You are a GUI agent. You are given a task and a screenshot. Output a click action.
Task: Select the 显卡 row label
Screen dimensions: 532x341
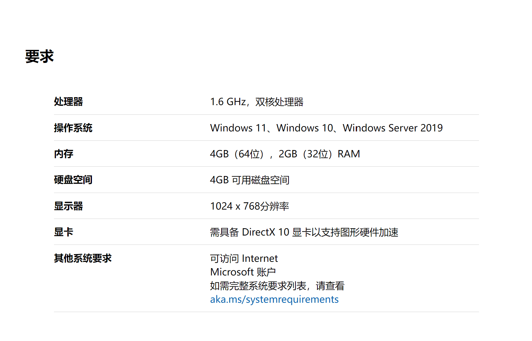64,232
